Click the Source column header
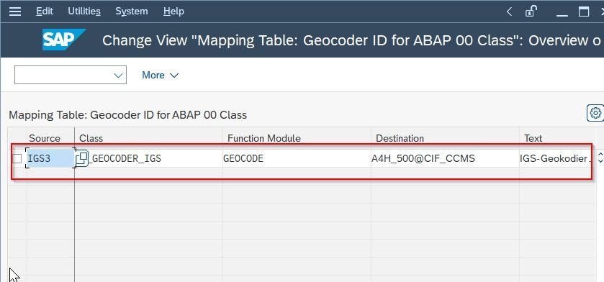The image size is (604, 282). coord(45,138)
